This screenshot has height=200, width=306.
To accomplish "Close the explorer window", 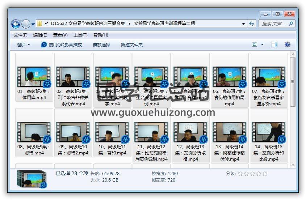I will pyautogui.click(x=289, y=14).
